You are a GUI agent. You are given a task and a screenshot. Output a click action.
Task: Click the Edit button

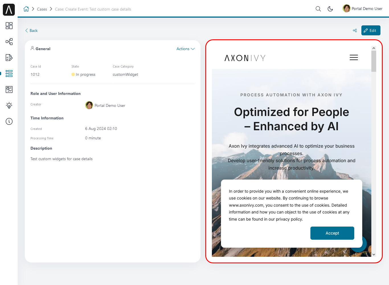click(x=371, y=30)
